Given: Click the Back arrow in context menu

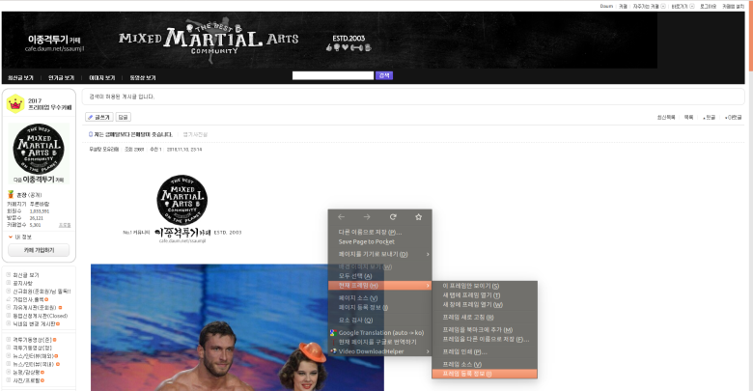Looking at the screenshot, I should tap(341, 217).
